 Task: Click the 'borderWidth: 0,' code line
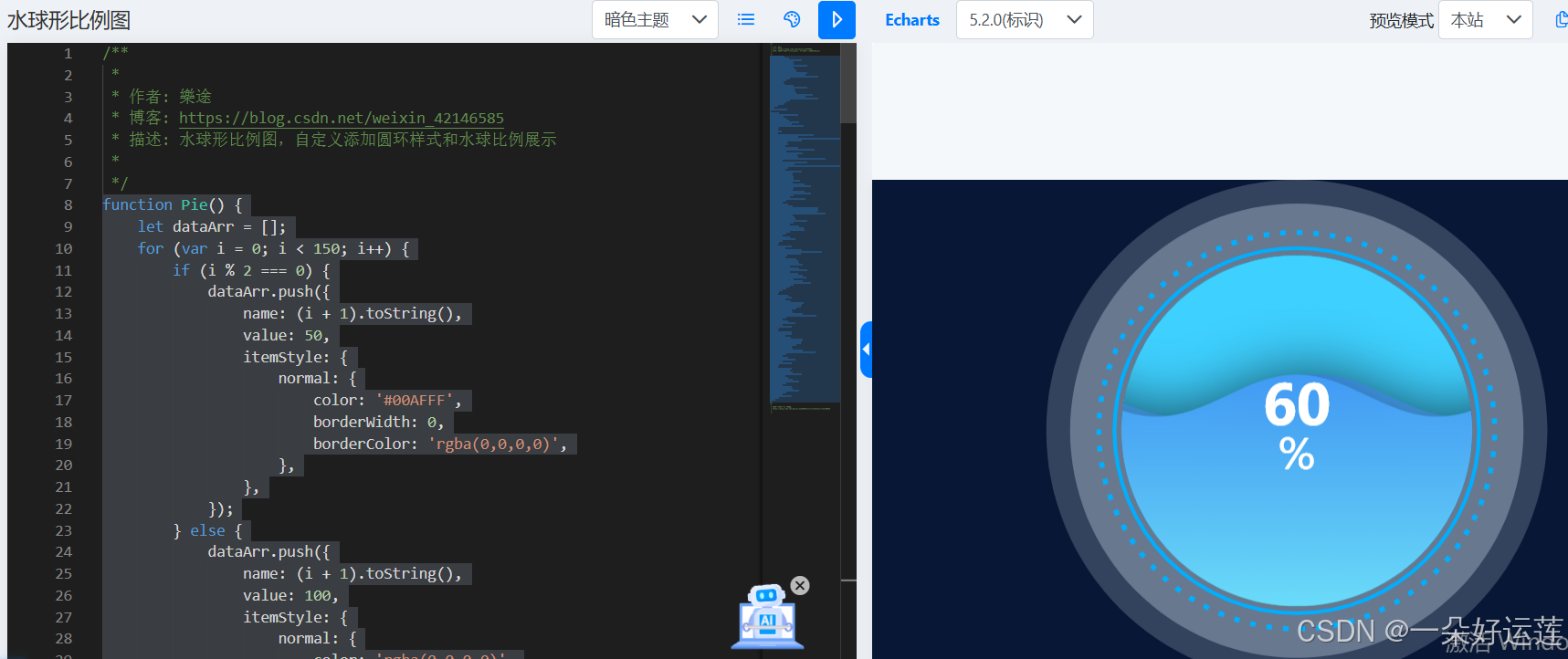(378, 422)
